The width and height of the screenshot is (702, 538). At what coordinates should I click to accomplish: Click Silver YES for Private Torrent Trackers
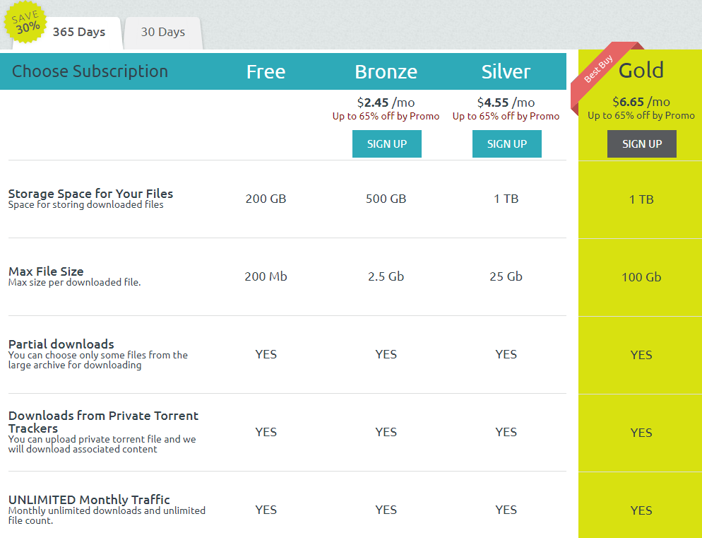point(506,432)
